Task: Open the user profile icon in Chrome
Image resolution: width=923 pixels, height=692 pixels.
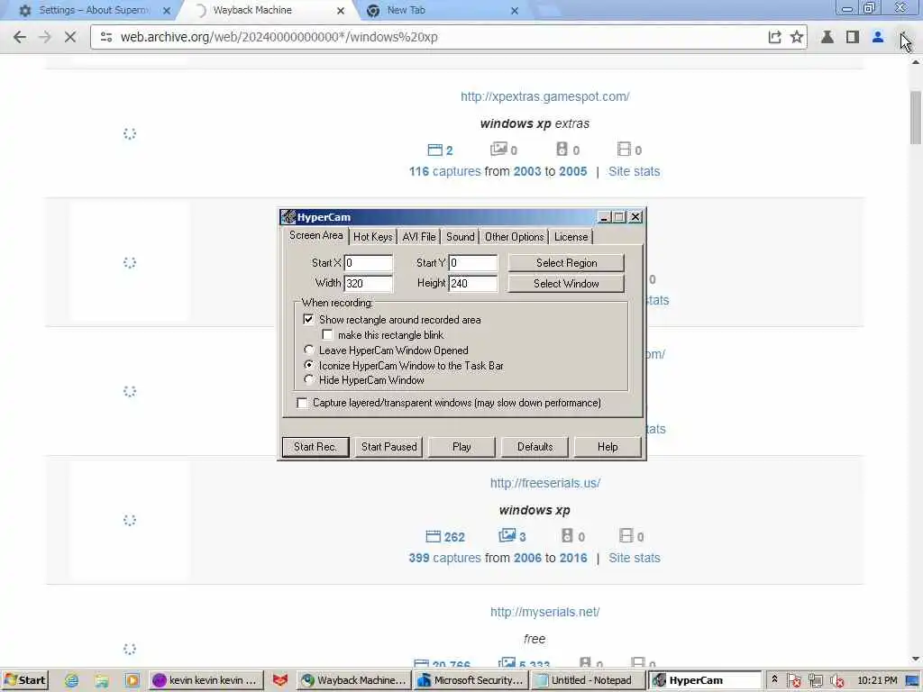Action: pyautogui.click(x=878, y=37)
